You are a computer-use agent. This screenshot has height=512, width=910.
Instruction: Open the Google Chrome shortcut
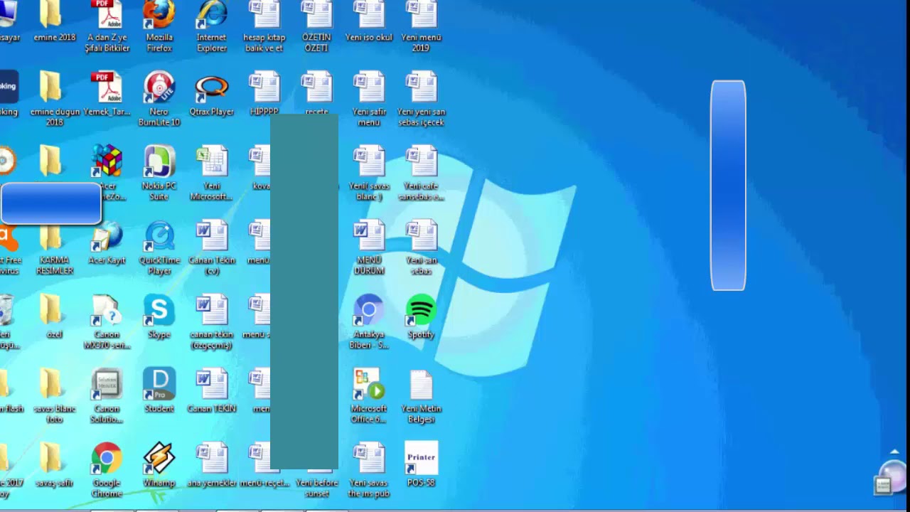coord(107,470)
